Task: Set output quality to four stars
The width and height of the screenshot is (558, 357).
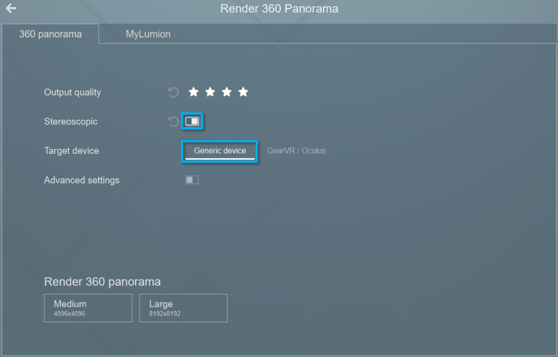Action: click(x=243, y=92)
